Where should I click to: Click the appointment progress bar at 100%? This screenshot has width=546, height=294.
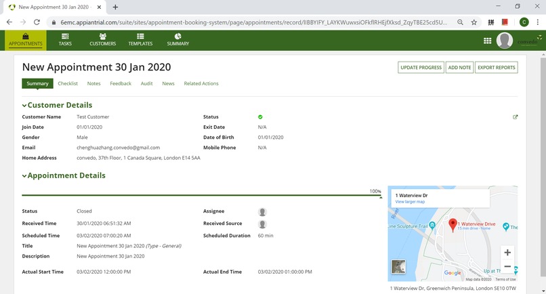click(201, 195)
